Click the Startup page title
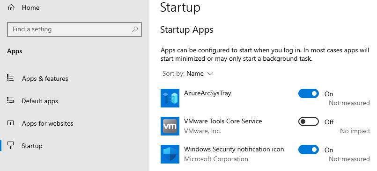 coord(180,7)
